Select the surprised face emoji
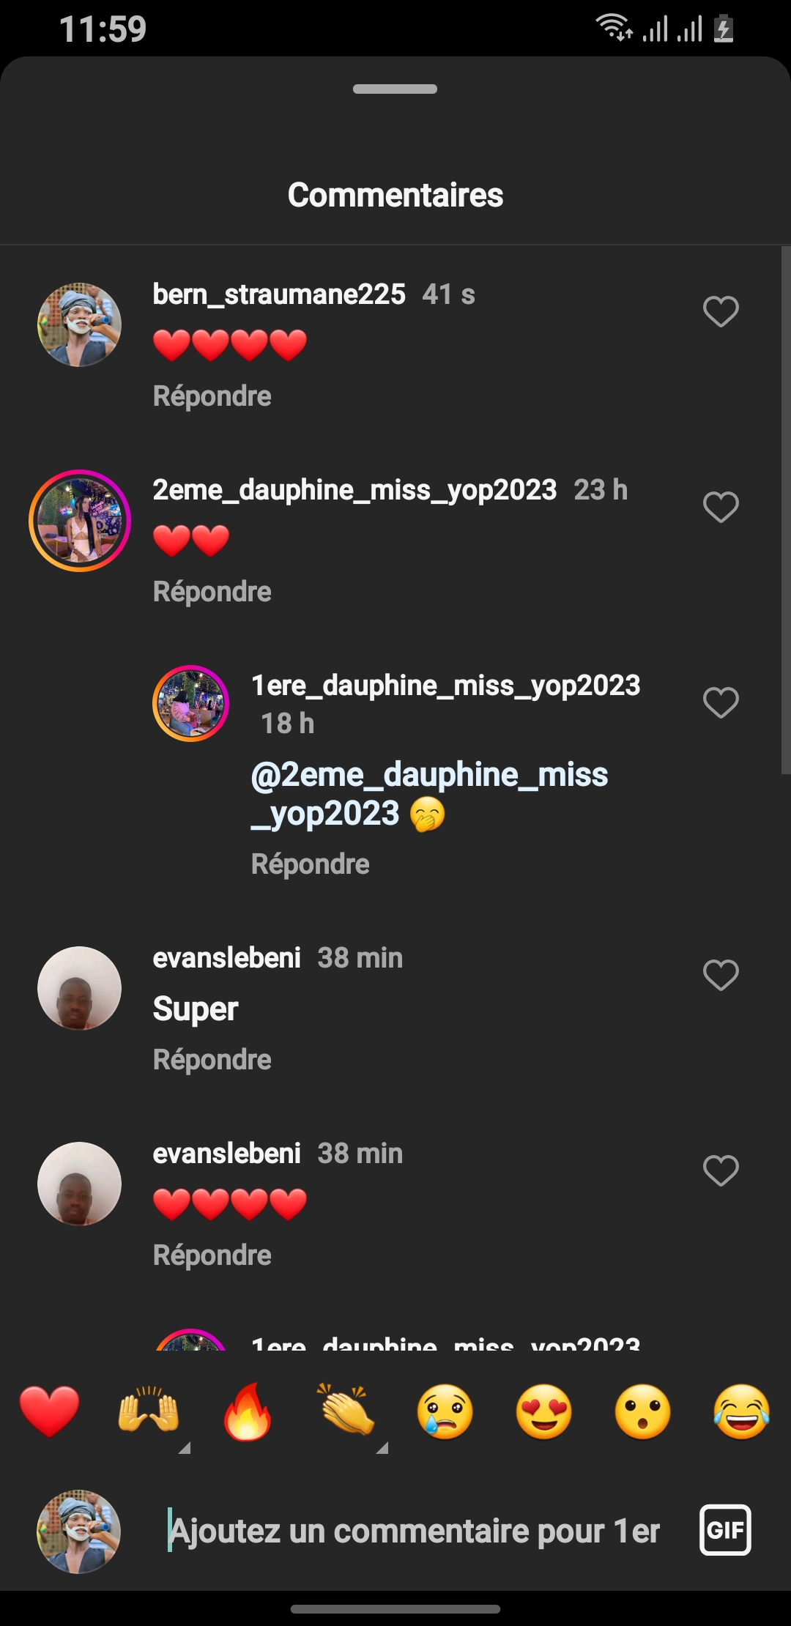 click(643, 1411)
